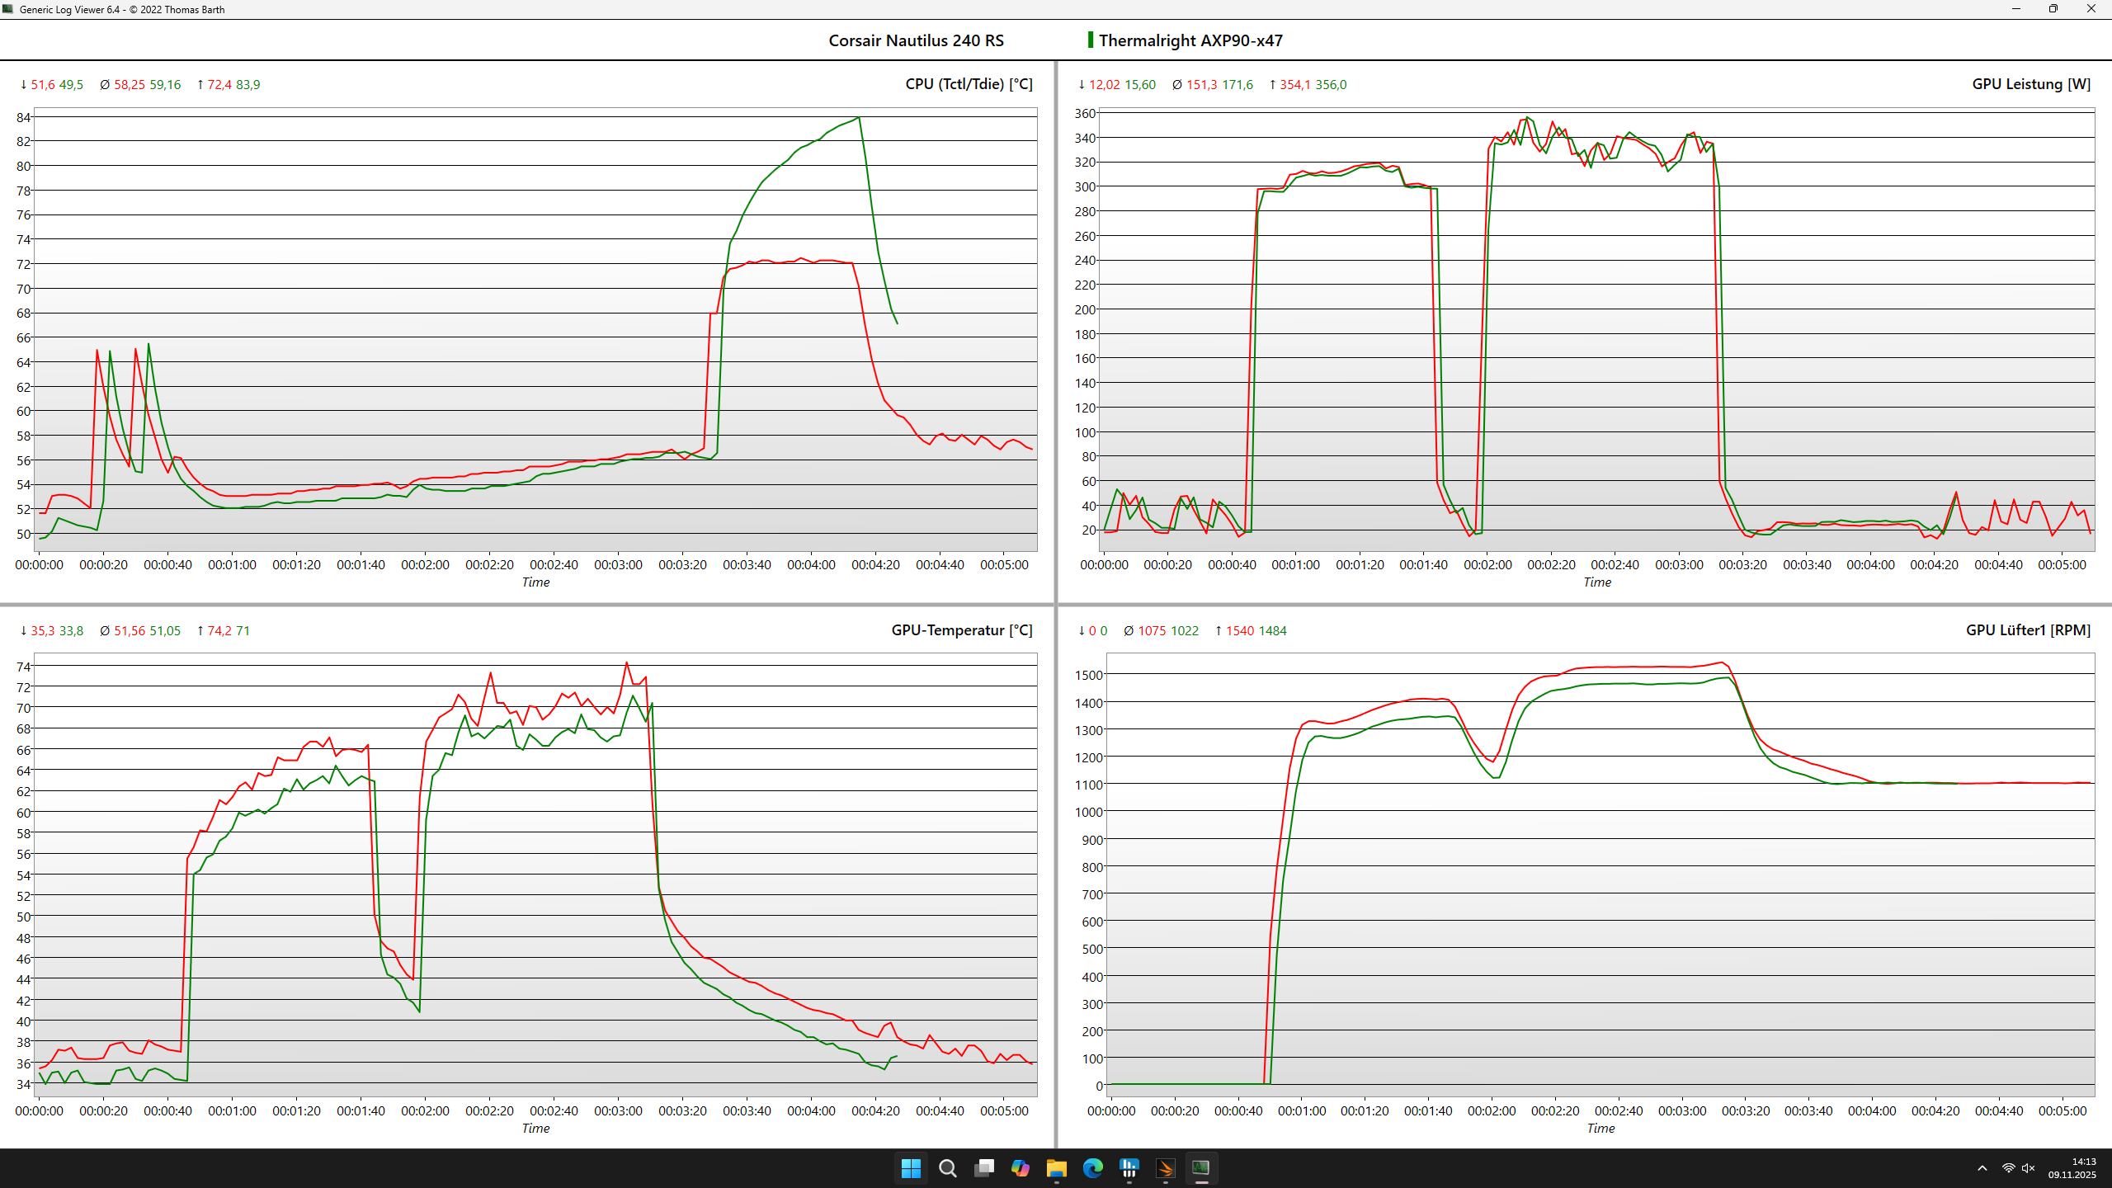Click the CPU (Tctl/Tdie) chart title
The image size is (2112, 1188).
click(969, 84)
